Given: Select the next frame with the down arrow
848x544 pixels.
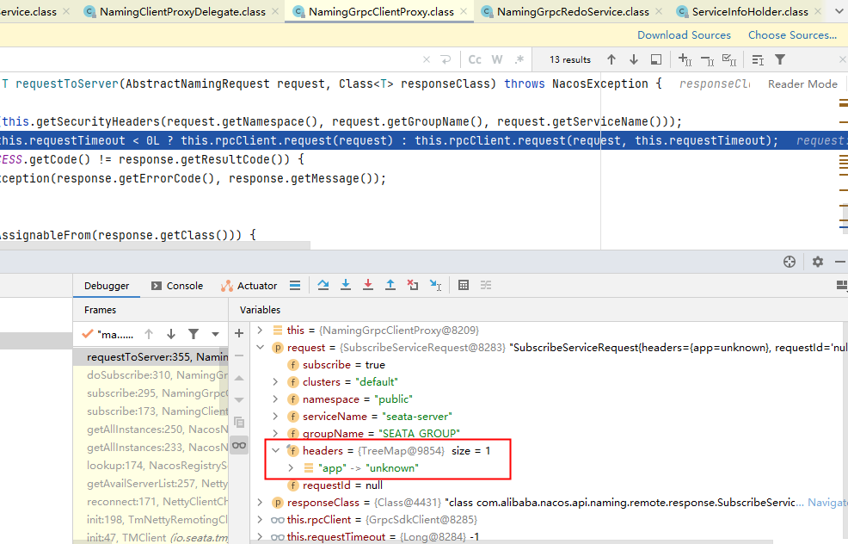Looking at the screenshot, I should point(171,334).
